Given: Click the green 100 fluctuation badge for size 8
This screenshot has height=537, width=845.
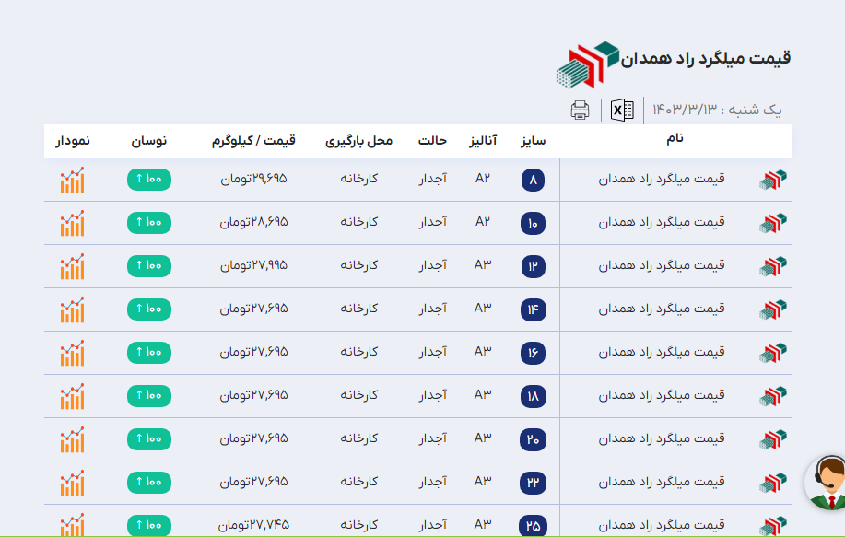Looking at the screenshot, I should 148,180.
